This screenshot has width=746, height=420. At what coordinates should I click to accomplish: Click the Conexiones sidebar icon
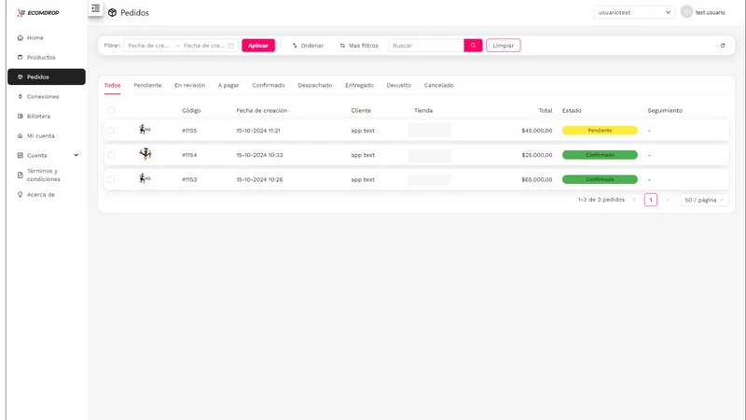[x=20, y=97]
